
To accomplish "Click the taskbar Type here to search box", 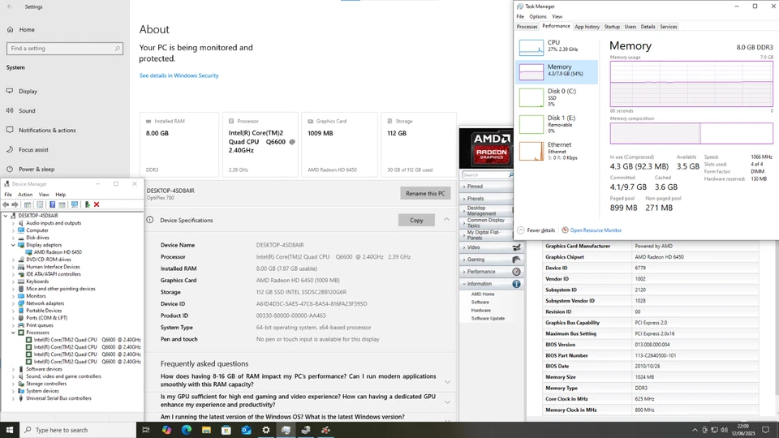I will (x=78, y=430).
